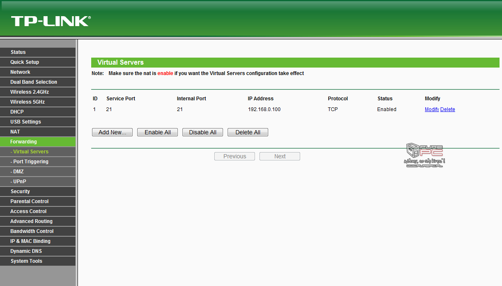
Task: Navigate to DHCP settings
Action: tap(17, 112)
